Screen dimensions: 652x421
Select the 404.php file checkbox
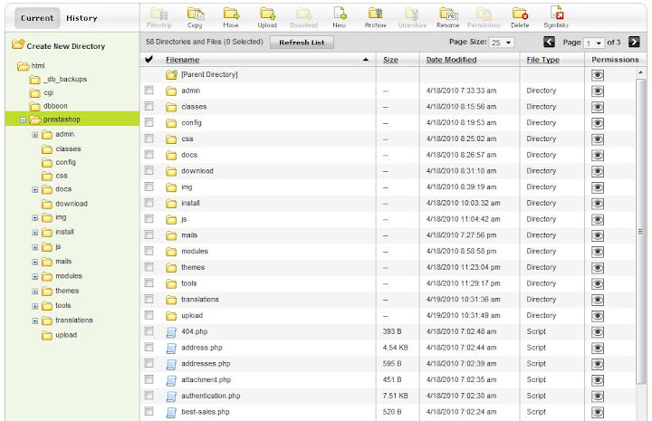pyautogui.click(x=149, y=332)
